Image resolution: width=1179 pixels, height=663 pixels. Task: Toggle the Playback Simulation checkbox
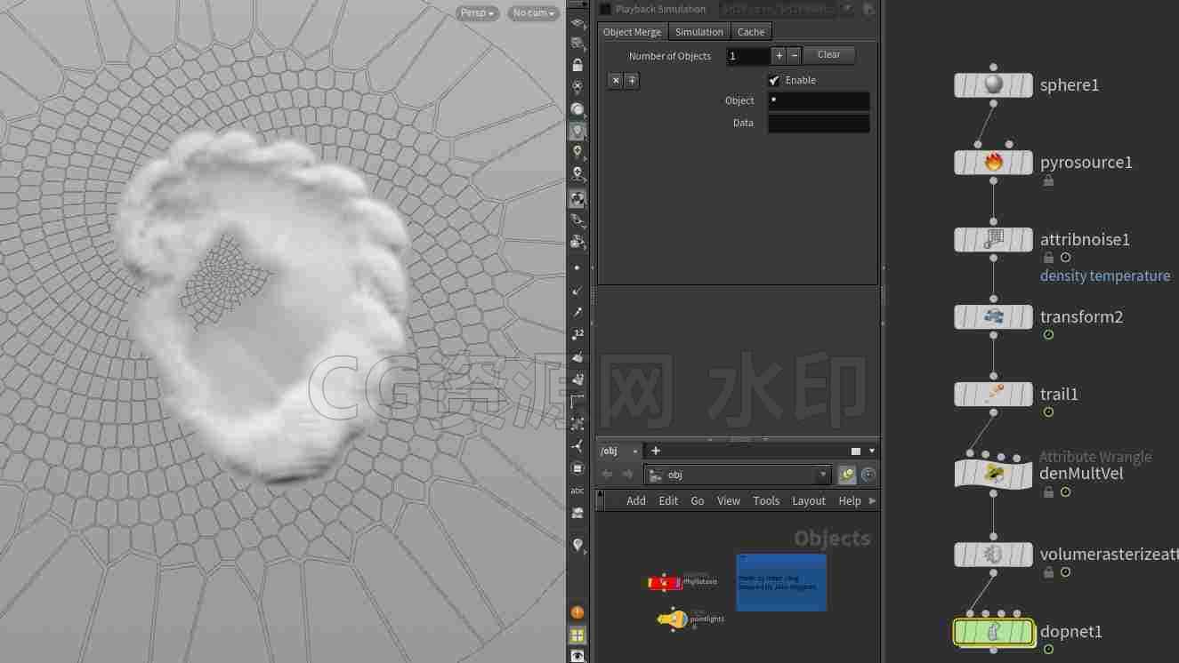click(605, 9)
